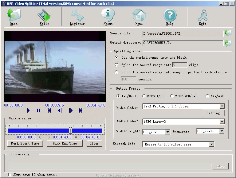This screenshot has width=236, height=178.
Task: Click the range slider thumb handle
Action: point(70,130)
